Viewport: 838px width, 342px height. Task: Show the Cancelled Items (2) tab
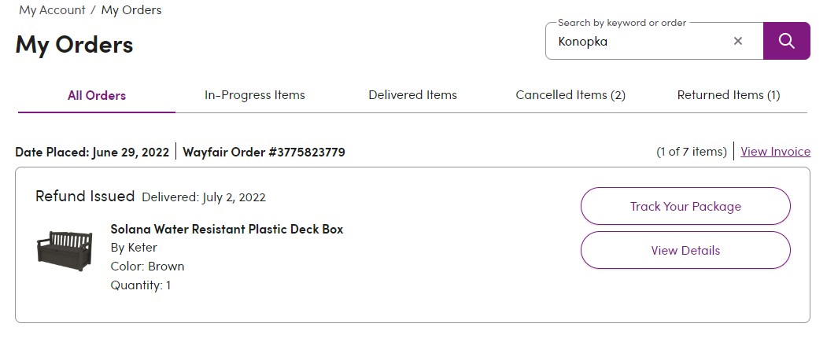point(570,95)
